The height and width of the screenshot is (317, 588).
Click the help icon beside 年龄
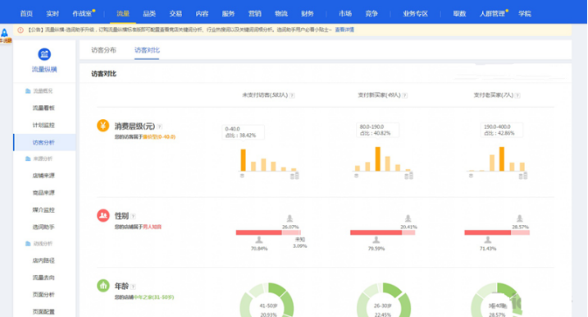point(133,287)
